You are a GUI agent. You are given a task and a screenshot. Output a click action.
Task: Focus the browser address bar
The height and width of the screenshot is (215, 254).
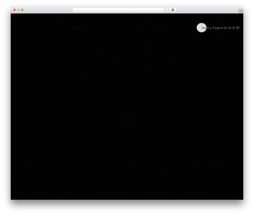coord(120,10)
